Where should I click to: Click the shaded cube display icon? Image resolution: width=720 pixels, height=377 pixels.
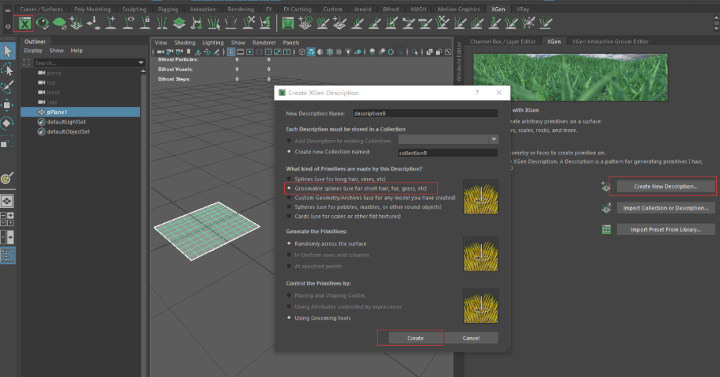click(x=311, y=52)
